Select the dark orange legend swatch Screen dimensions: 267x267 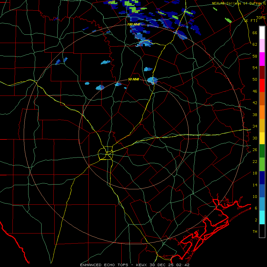coord(262,98)
